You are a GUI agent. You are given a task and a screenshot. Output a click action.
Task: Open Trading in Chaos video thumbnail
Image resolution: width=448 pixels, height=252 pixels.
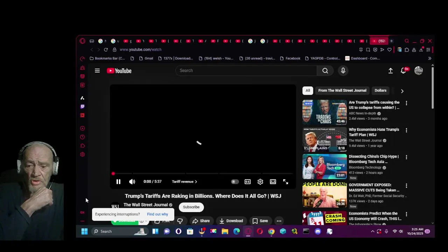point(324,112)
